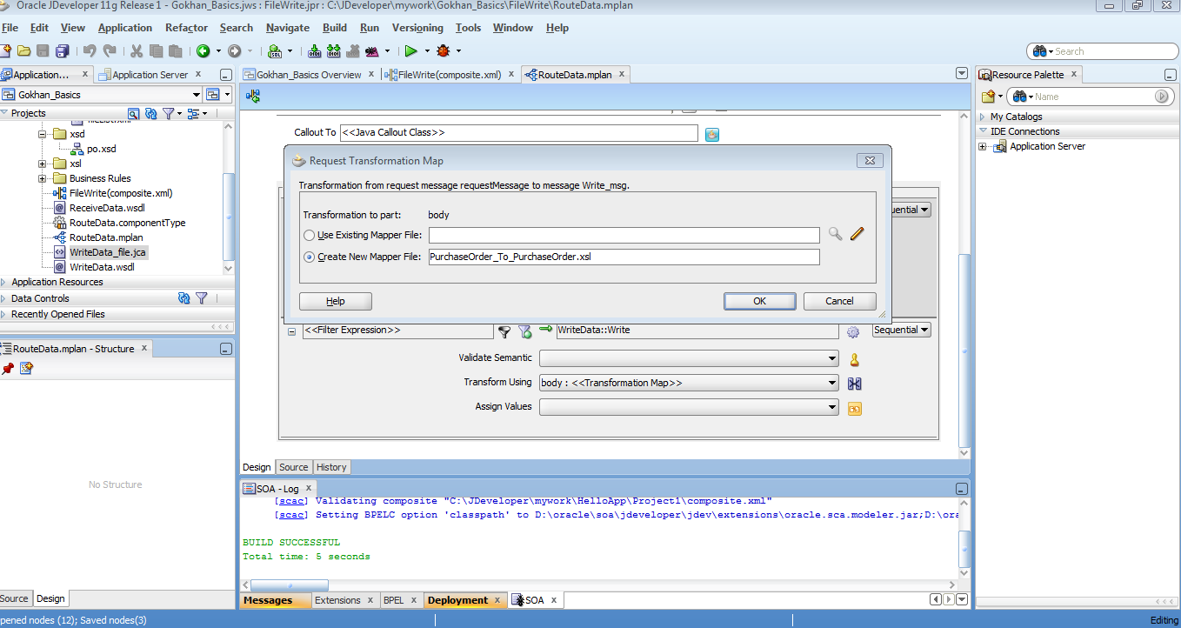Click the gear icon beside WriteData::Write
Image resolution: width=1181 pixels, height=628 pixels.
pos(853,331)
